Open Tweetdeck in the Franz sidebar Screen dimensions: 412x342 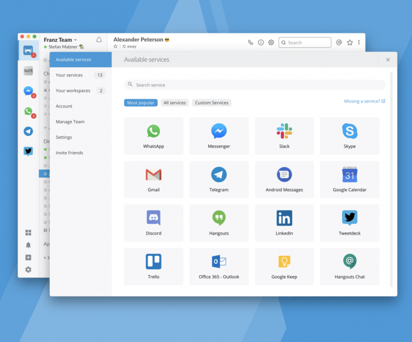28,151
